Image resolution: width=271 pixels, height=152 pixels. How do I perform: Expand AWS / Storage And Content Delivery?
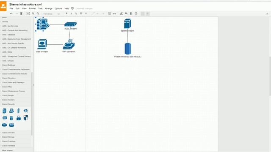(x=16, y=56)
